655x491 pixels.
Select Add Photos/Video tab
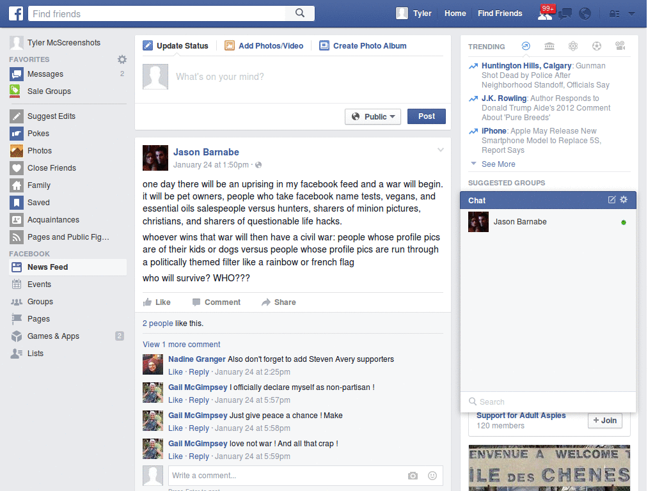[x=264, y=46]
